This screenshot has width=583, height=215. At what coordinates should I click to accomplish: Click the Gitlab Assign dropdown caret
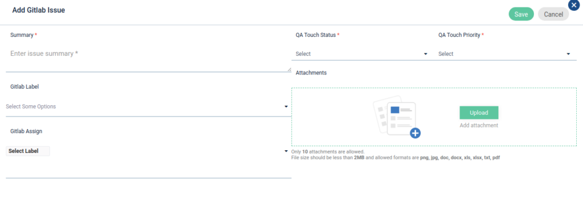[286, 151]
